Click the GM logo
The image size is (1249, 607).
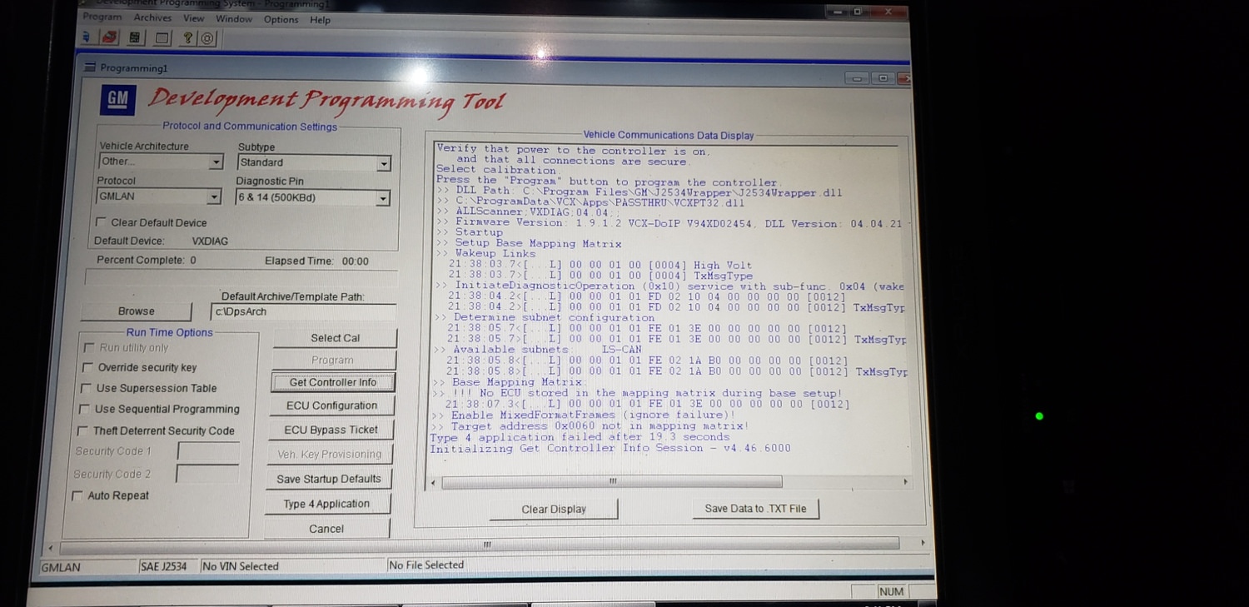click(x=118, y=99)
